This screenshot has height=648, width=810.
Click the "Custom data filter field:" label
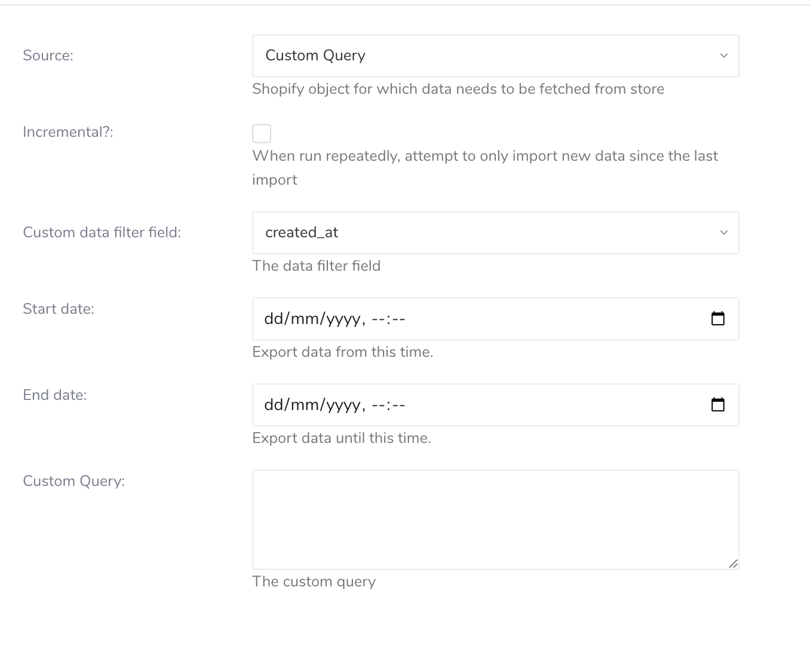click(x=102, y=233)
